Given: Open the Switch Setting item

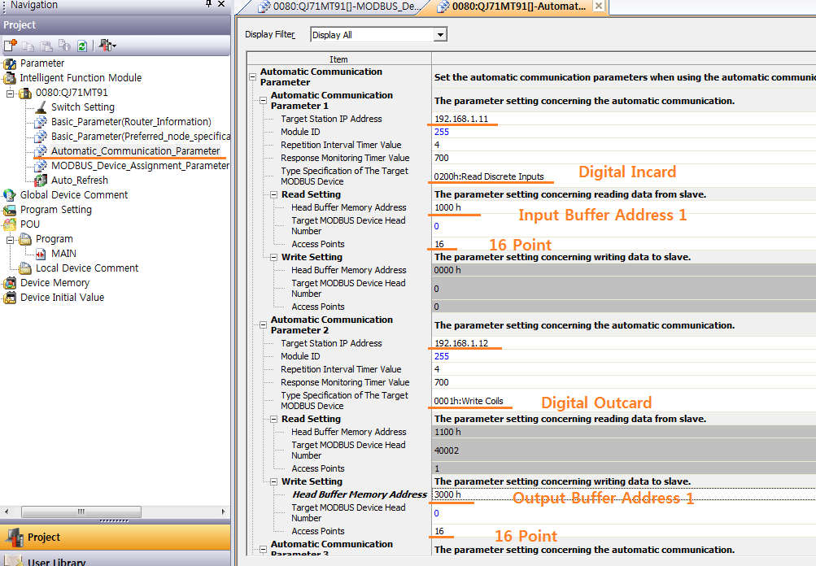Looking at the screenshot, I should 82,107.
